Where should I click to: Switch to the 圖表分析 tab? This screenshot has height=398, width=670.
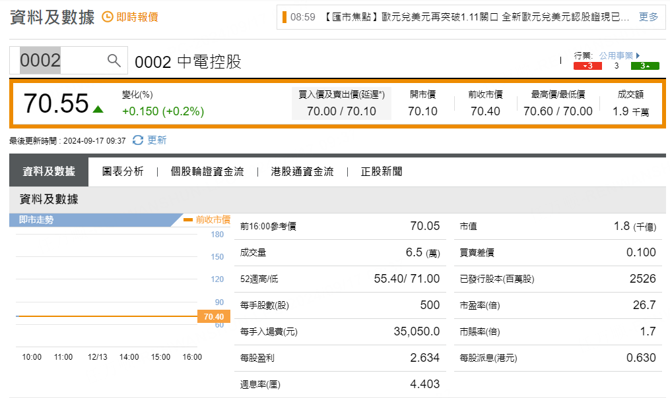click(123, 171)
